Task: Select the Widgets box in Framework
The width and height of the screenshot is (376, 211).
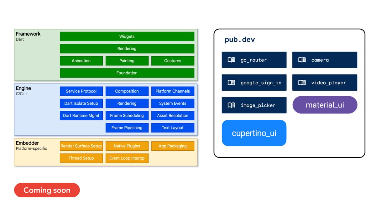Action: pos(127,37)
